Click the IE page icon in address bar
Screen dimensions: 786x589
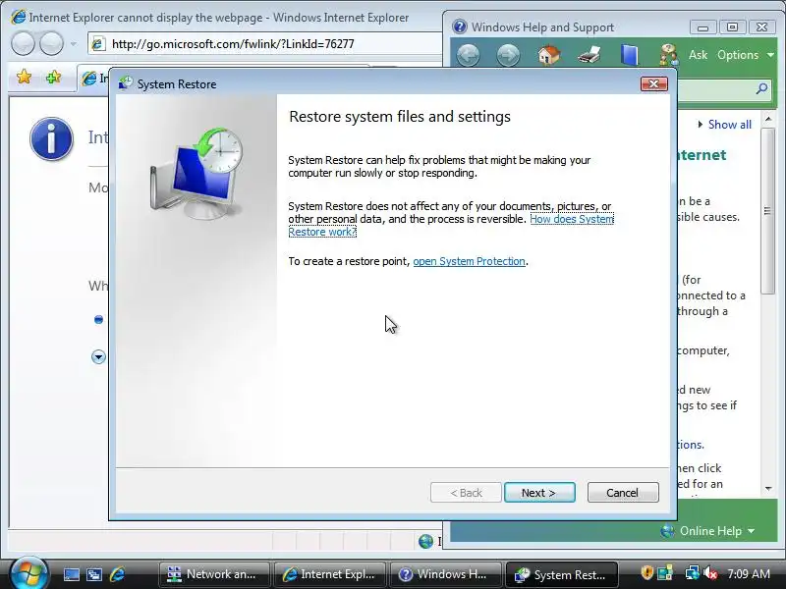coord(98,44)
